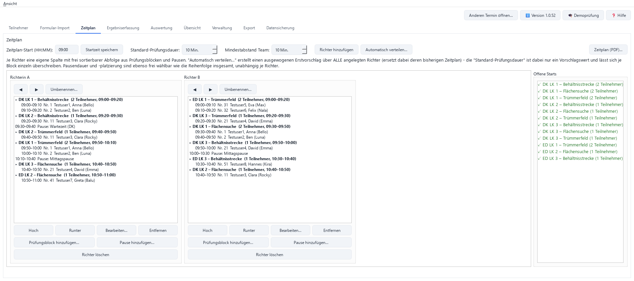
Task: Add Prüfungsblock to Richterin A
Action: (x=54, y=243)
